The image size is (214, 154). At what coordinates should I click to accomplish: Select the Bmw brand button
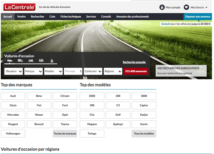point(39,96)
